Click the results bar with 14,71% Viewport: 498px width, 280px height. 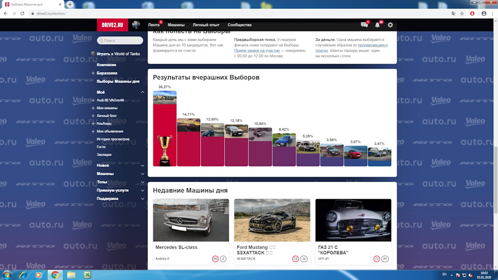click(x=189, y=142)
